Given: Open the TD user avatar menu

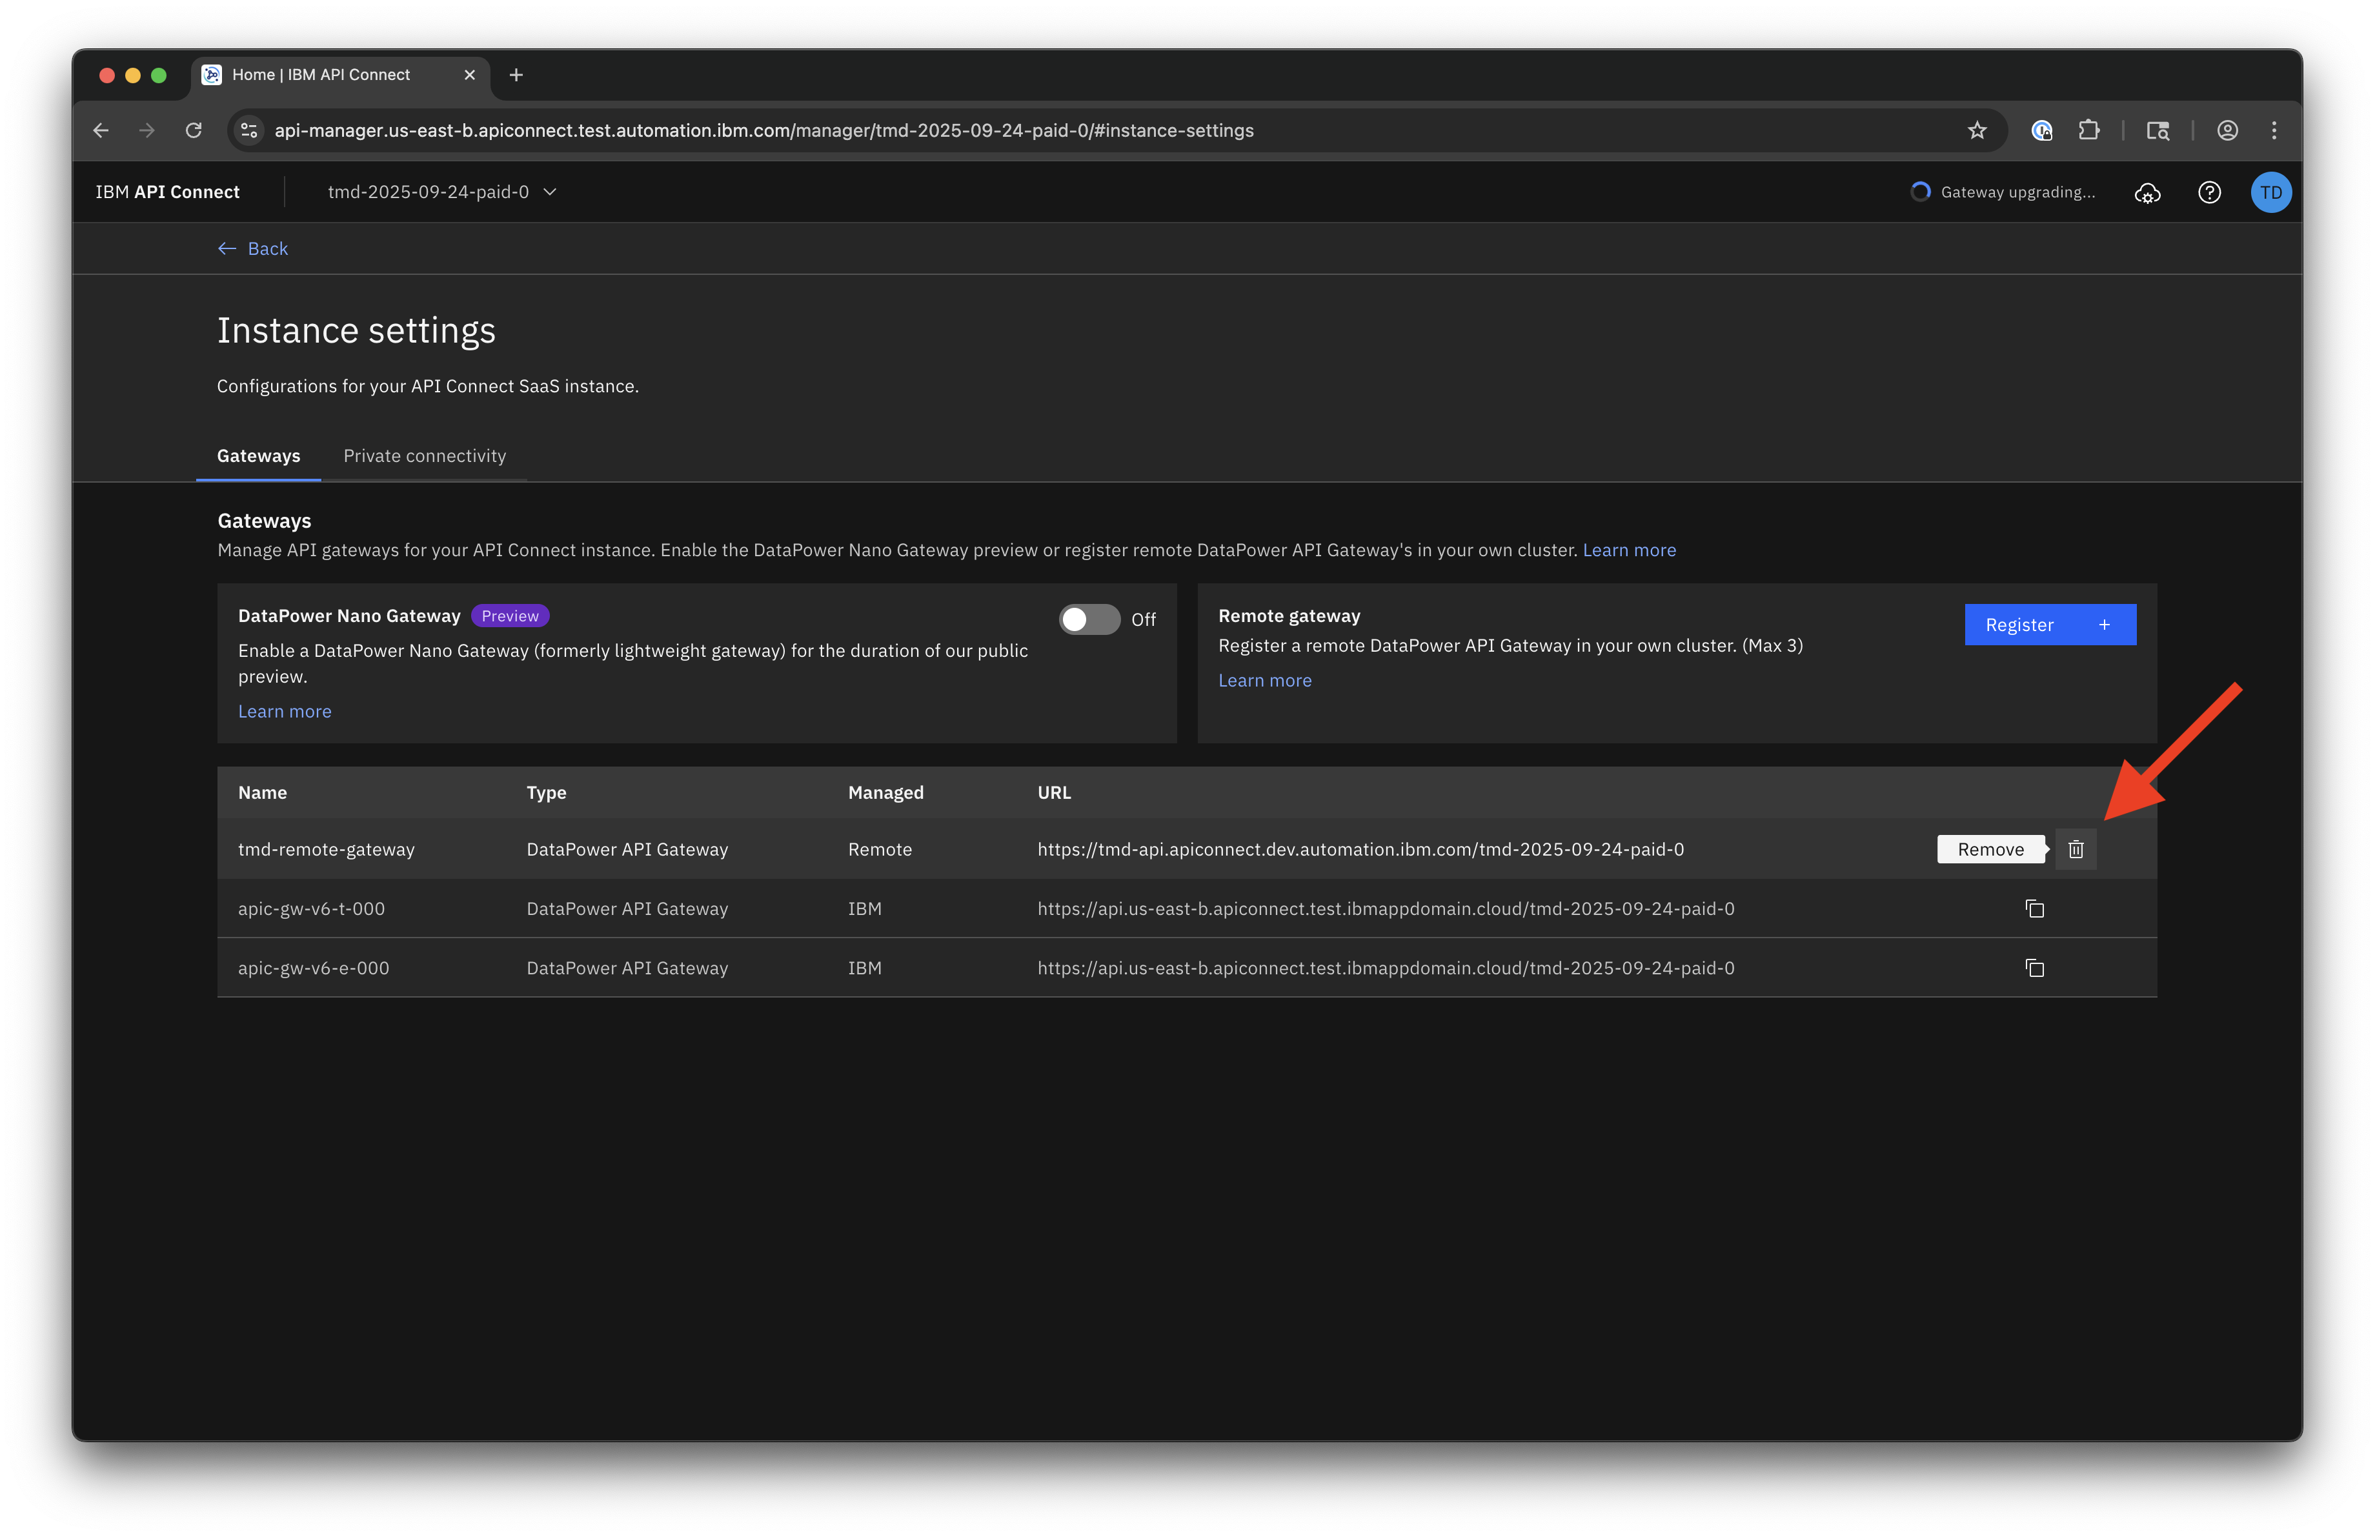Looking at the screenshot, I should (2270, 192).
